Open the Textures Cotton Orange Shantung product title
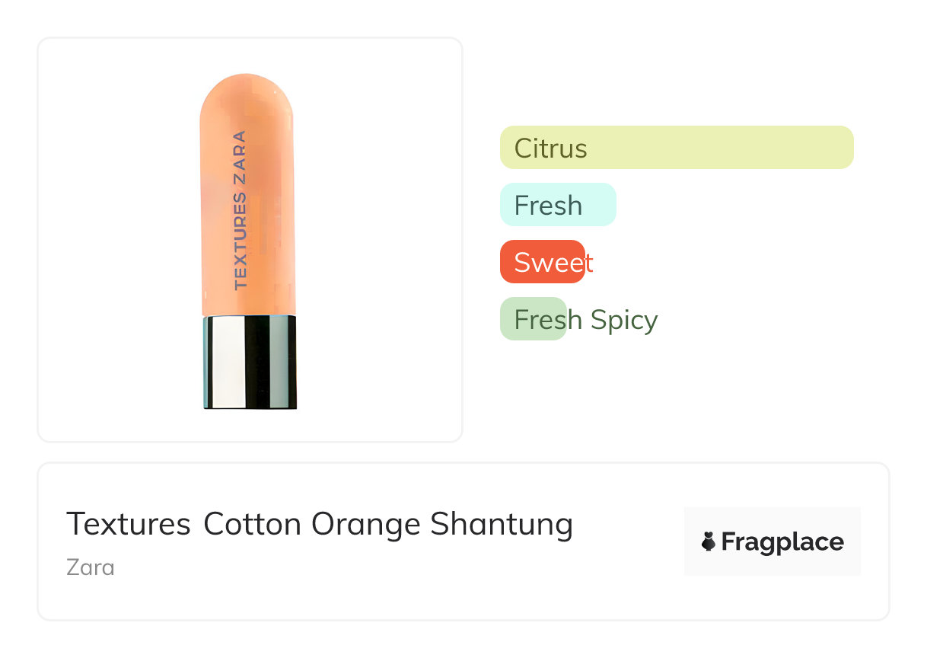 point(320,524)
